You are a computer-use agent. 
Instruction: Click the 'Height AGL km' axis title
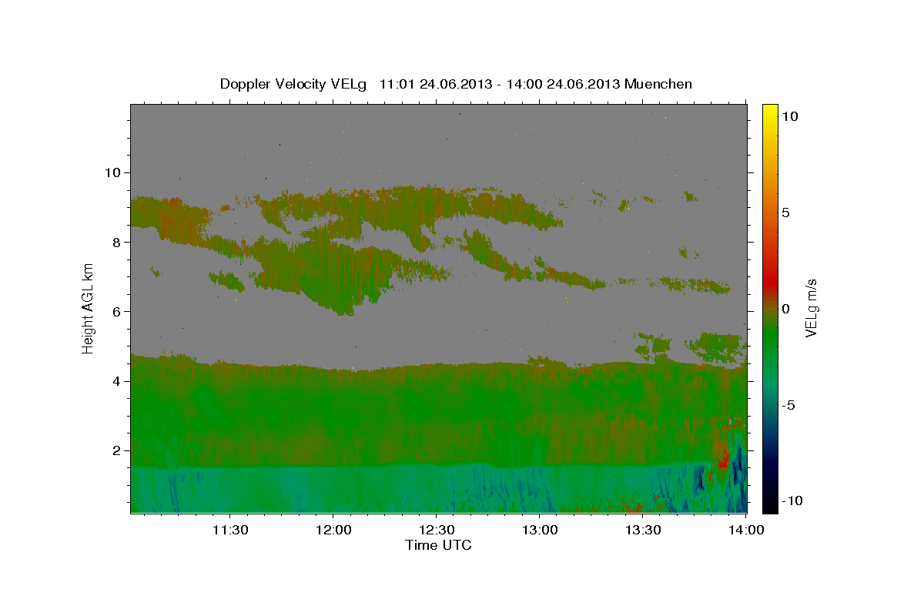tap(89, 308)
